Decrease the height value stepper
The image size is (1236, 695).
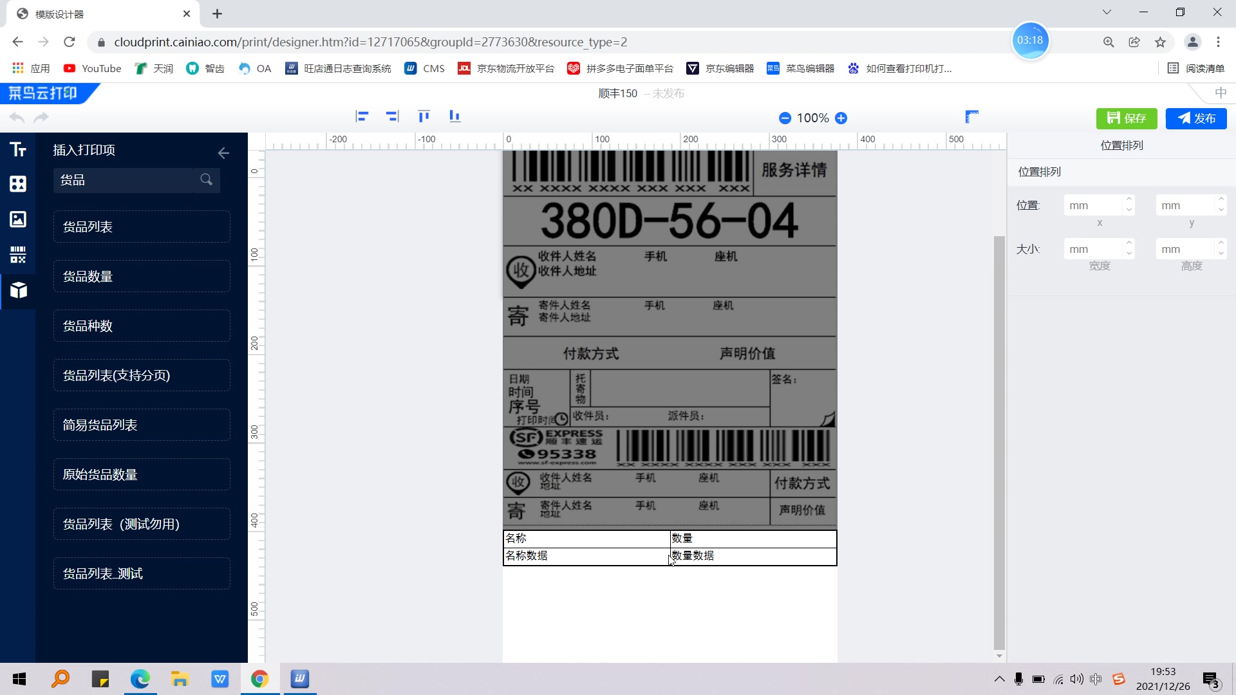point(1221,254)
